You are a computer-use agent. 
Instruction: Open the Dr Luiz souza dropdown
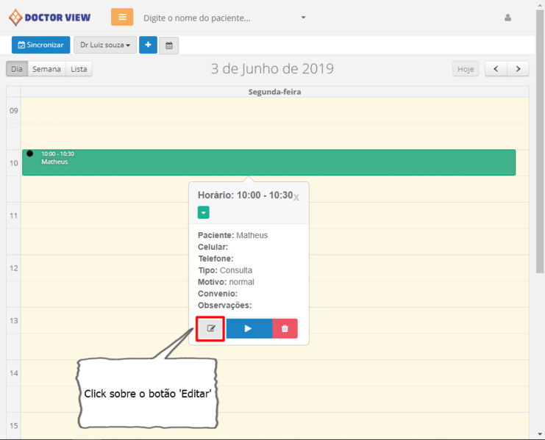104,46
